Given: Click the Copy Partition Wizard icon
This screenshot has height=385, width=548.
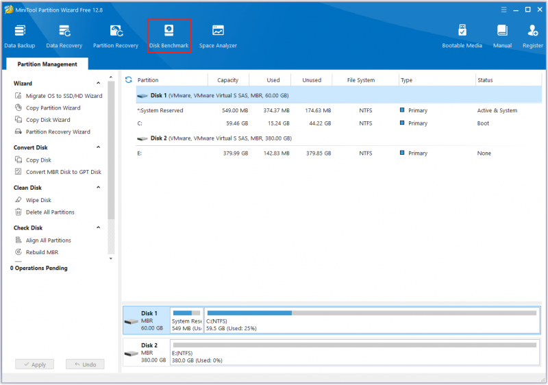Looking at the screenshot, I should (x=18, y=108).
